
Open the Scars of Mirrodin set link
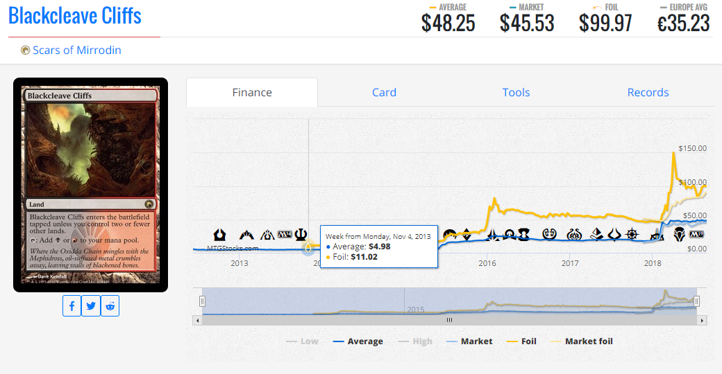[76, 50]
